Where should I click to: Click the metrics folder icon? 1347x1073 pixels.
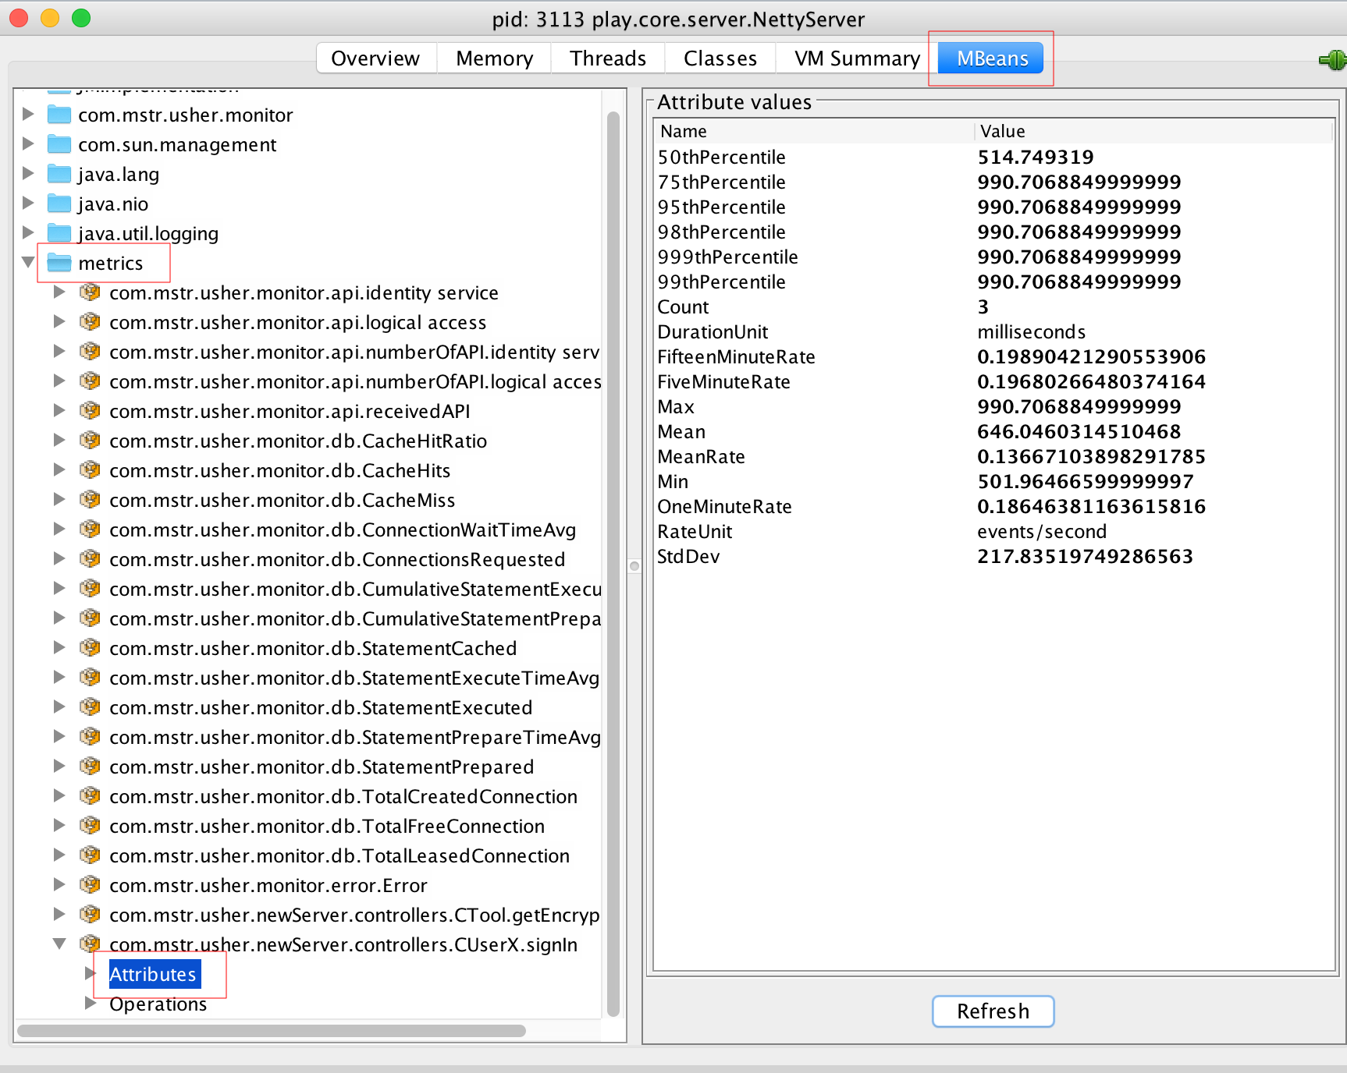(x=59, y=264)
